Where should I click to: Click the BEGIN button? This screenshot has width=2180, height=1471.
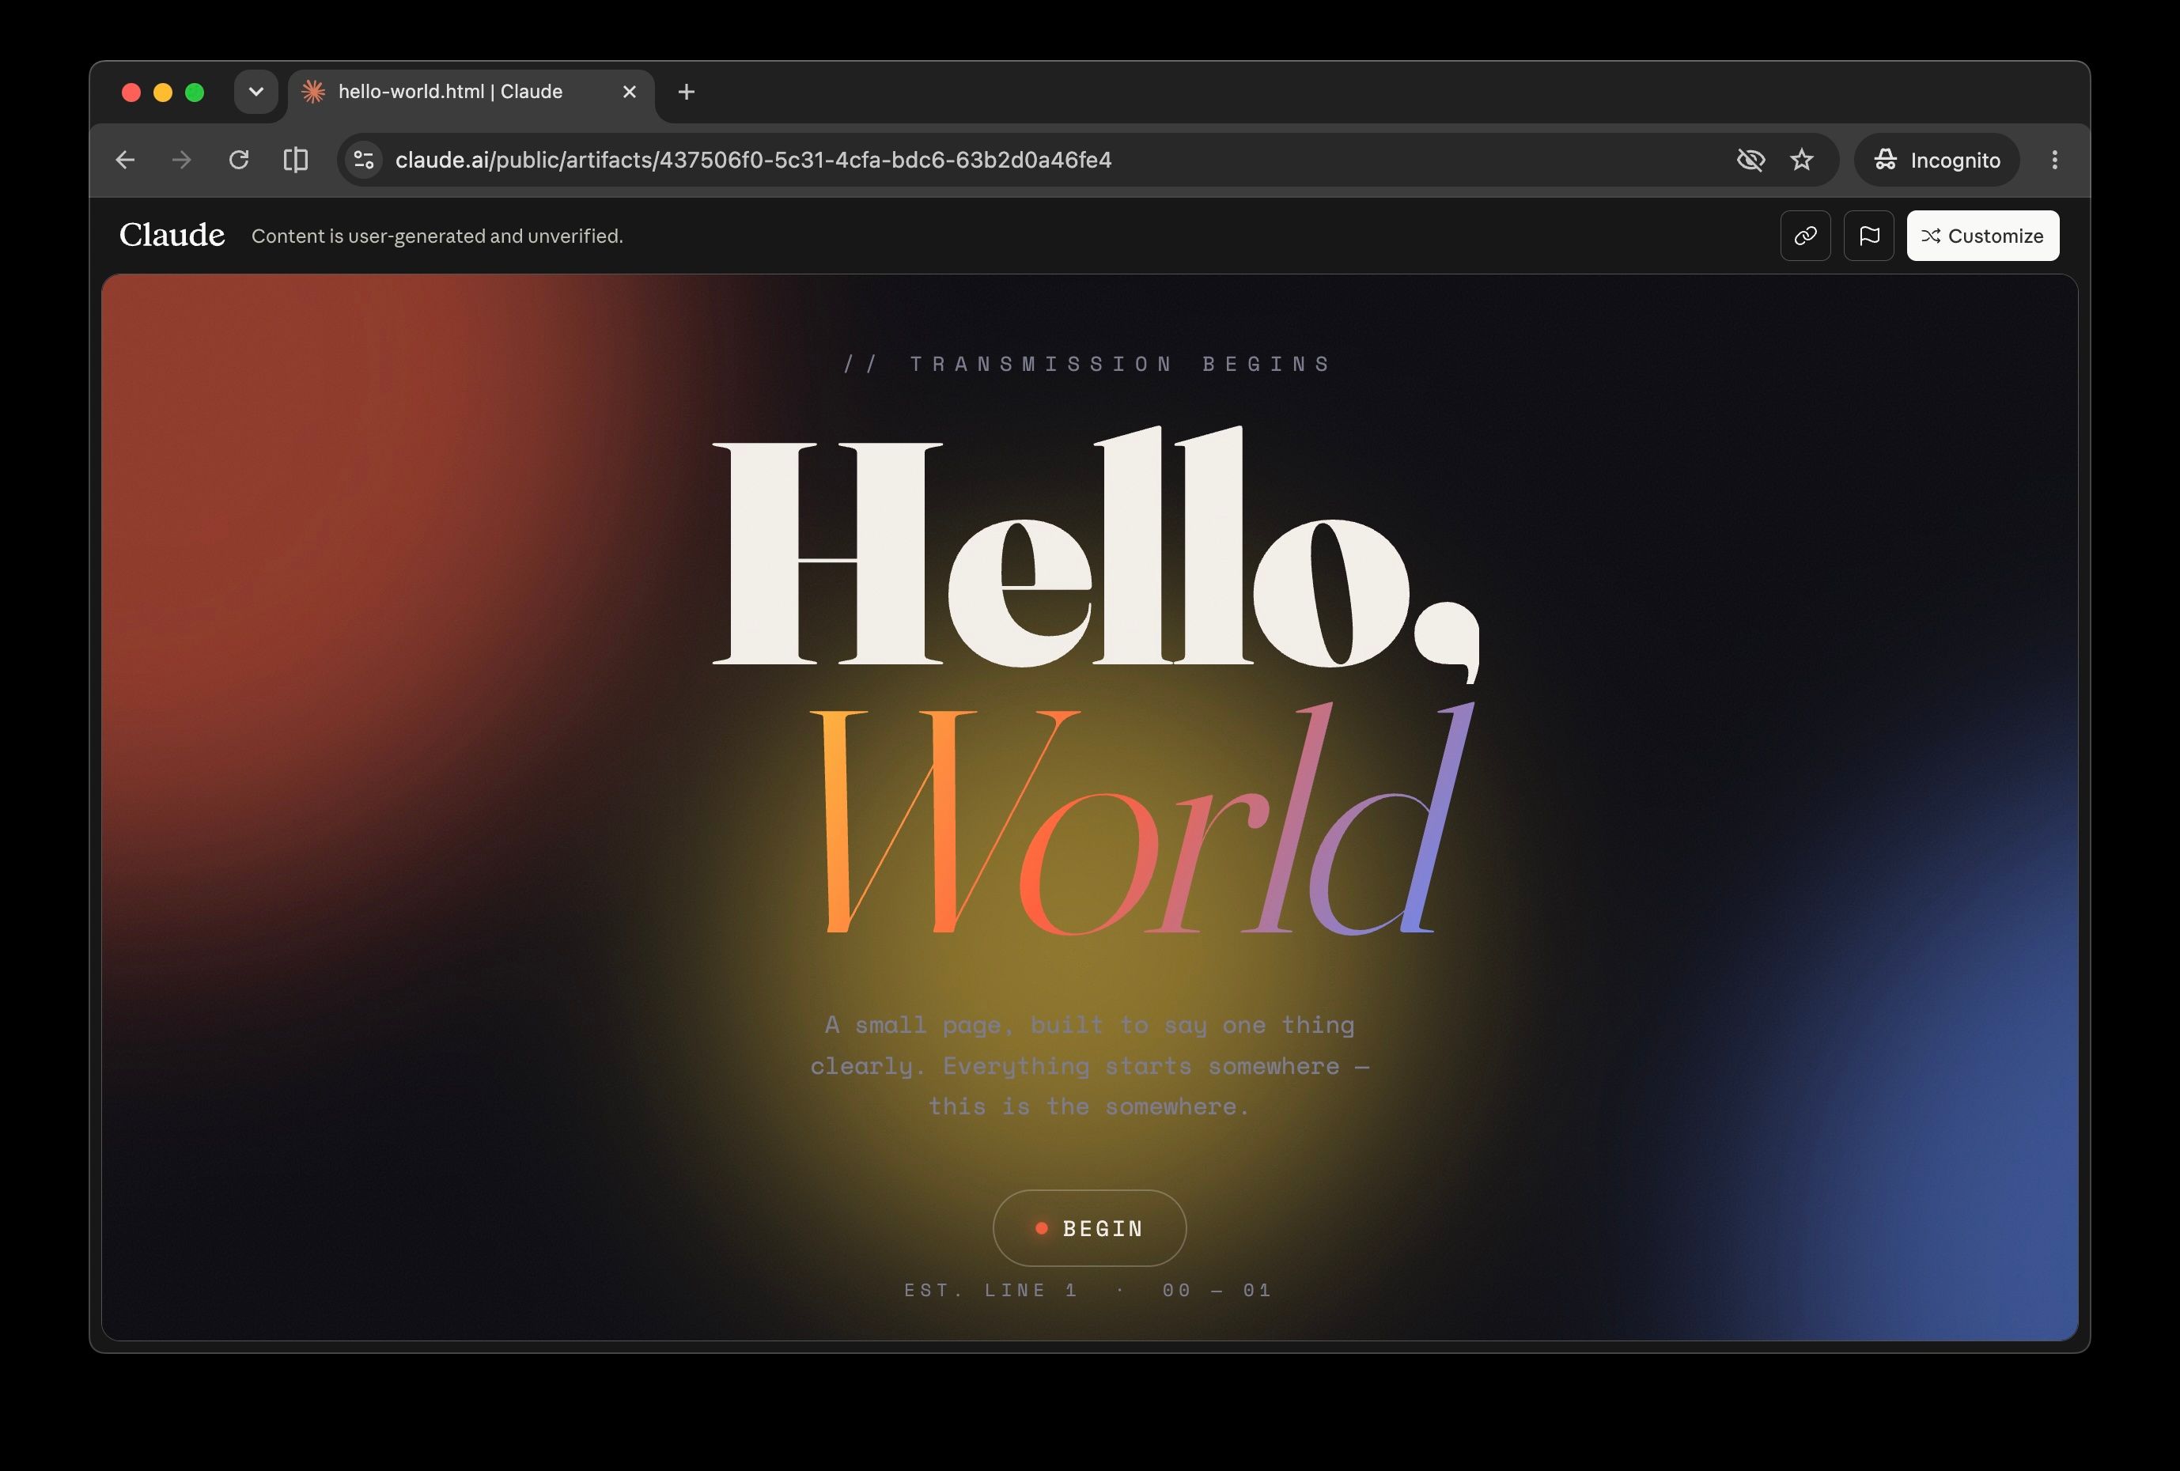click(1089, 1228)
